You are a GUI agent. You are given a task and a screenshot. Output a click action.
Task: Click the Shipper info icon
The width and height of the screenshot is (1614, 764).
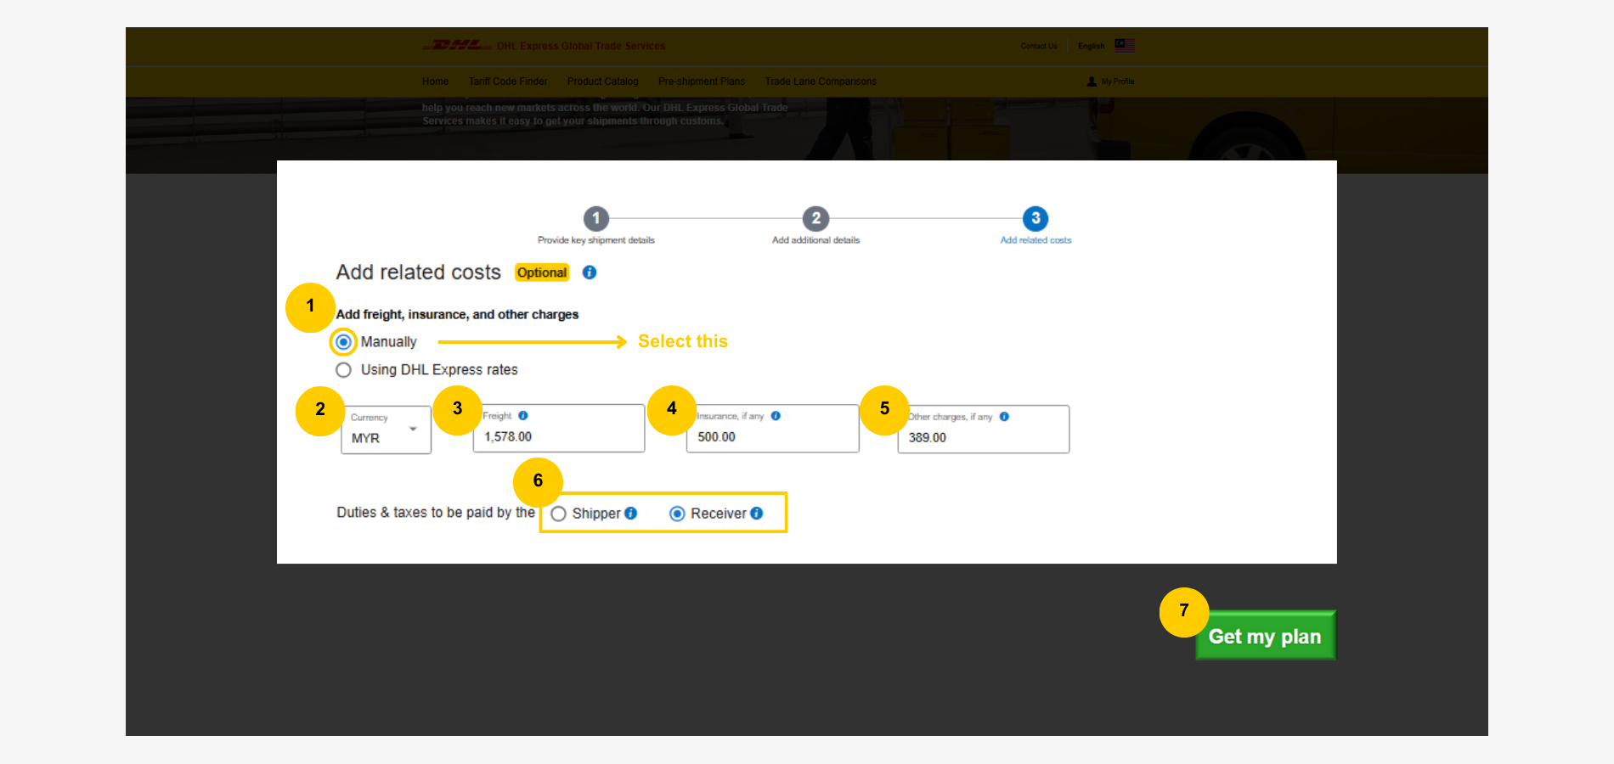pos(630,513)
